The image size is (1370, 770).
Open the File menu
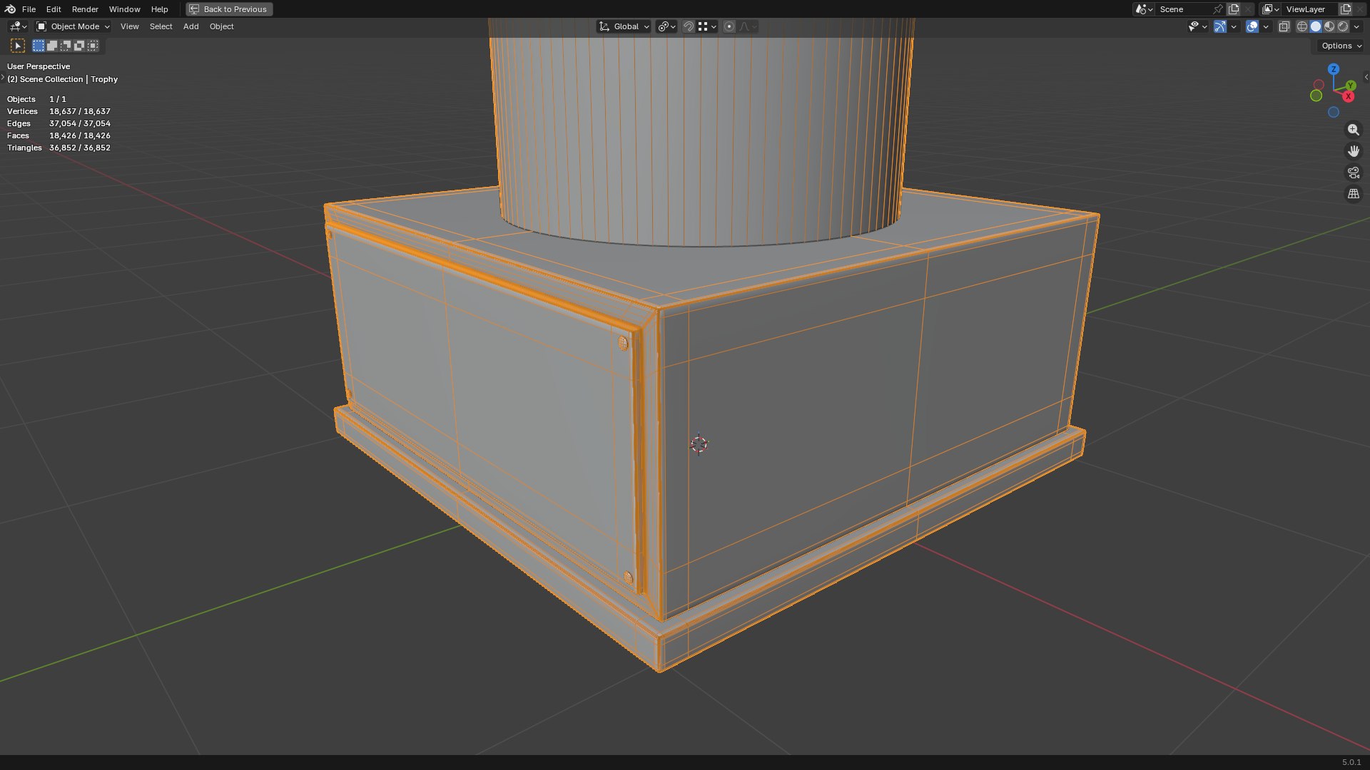pos(29,9)
